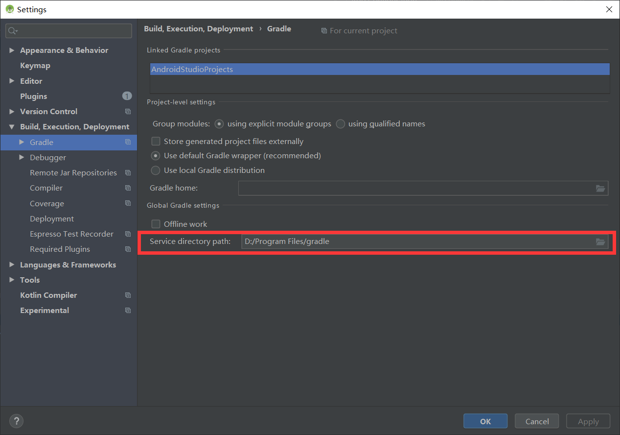Click the search magnifier icon
This screenshot has height=435, width=620.
(13, 31)
